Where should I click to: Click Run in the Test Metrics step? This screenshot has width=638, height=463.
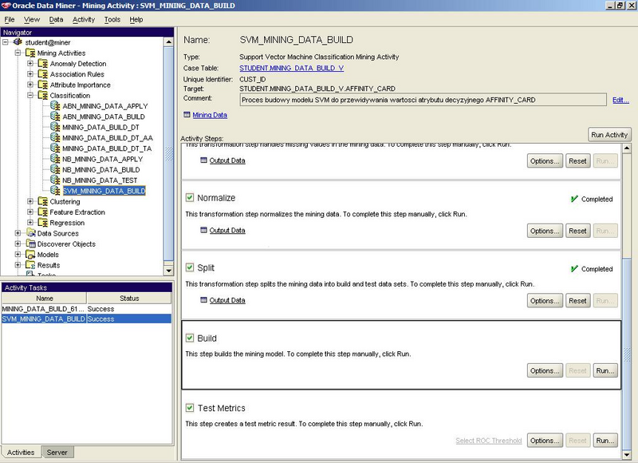(x=605, y=441)
